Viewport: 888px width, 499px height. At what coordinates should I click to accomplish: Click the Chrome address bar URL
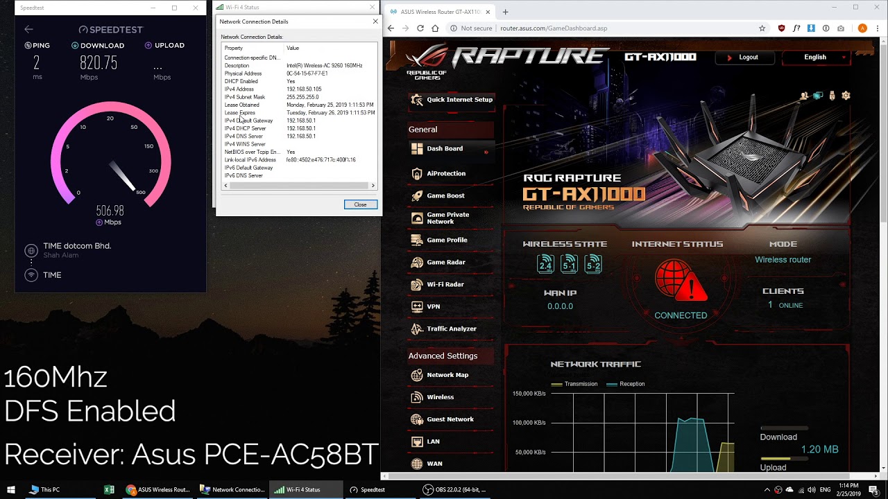pyautogui.click(x=554, y=28)
